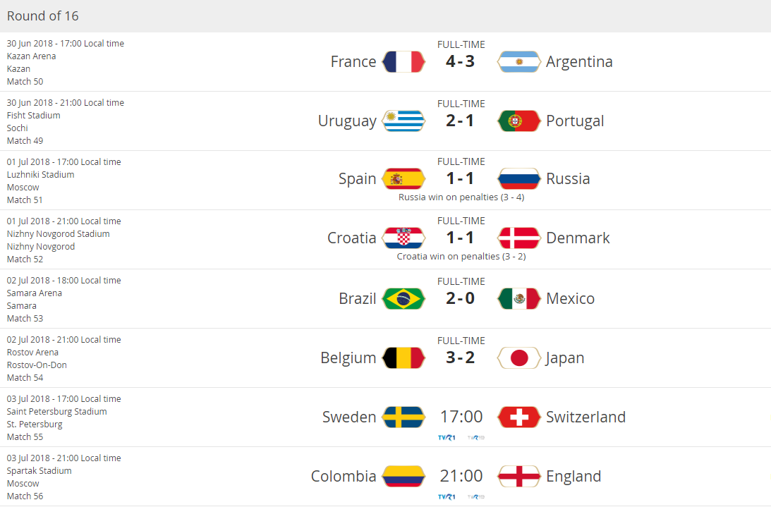Open the France 4-3 Argentina score

(461, 62)
